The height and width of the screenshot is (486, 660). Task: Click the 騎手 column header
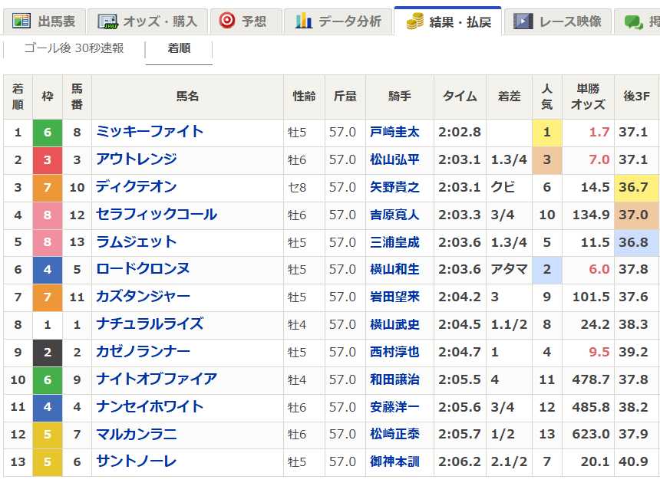400,97
